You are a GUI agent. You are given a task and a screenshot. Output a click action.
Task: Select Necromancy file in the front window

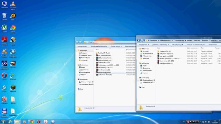tap(166, 61)
